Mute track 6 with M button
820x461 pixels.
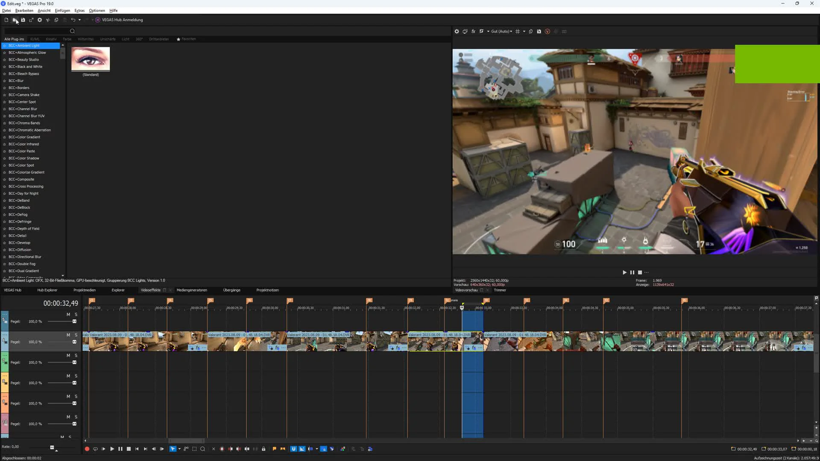[68, 335]
